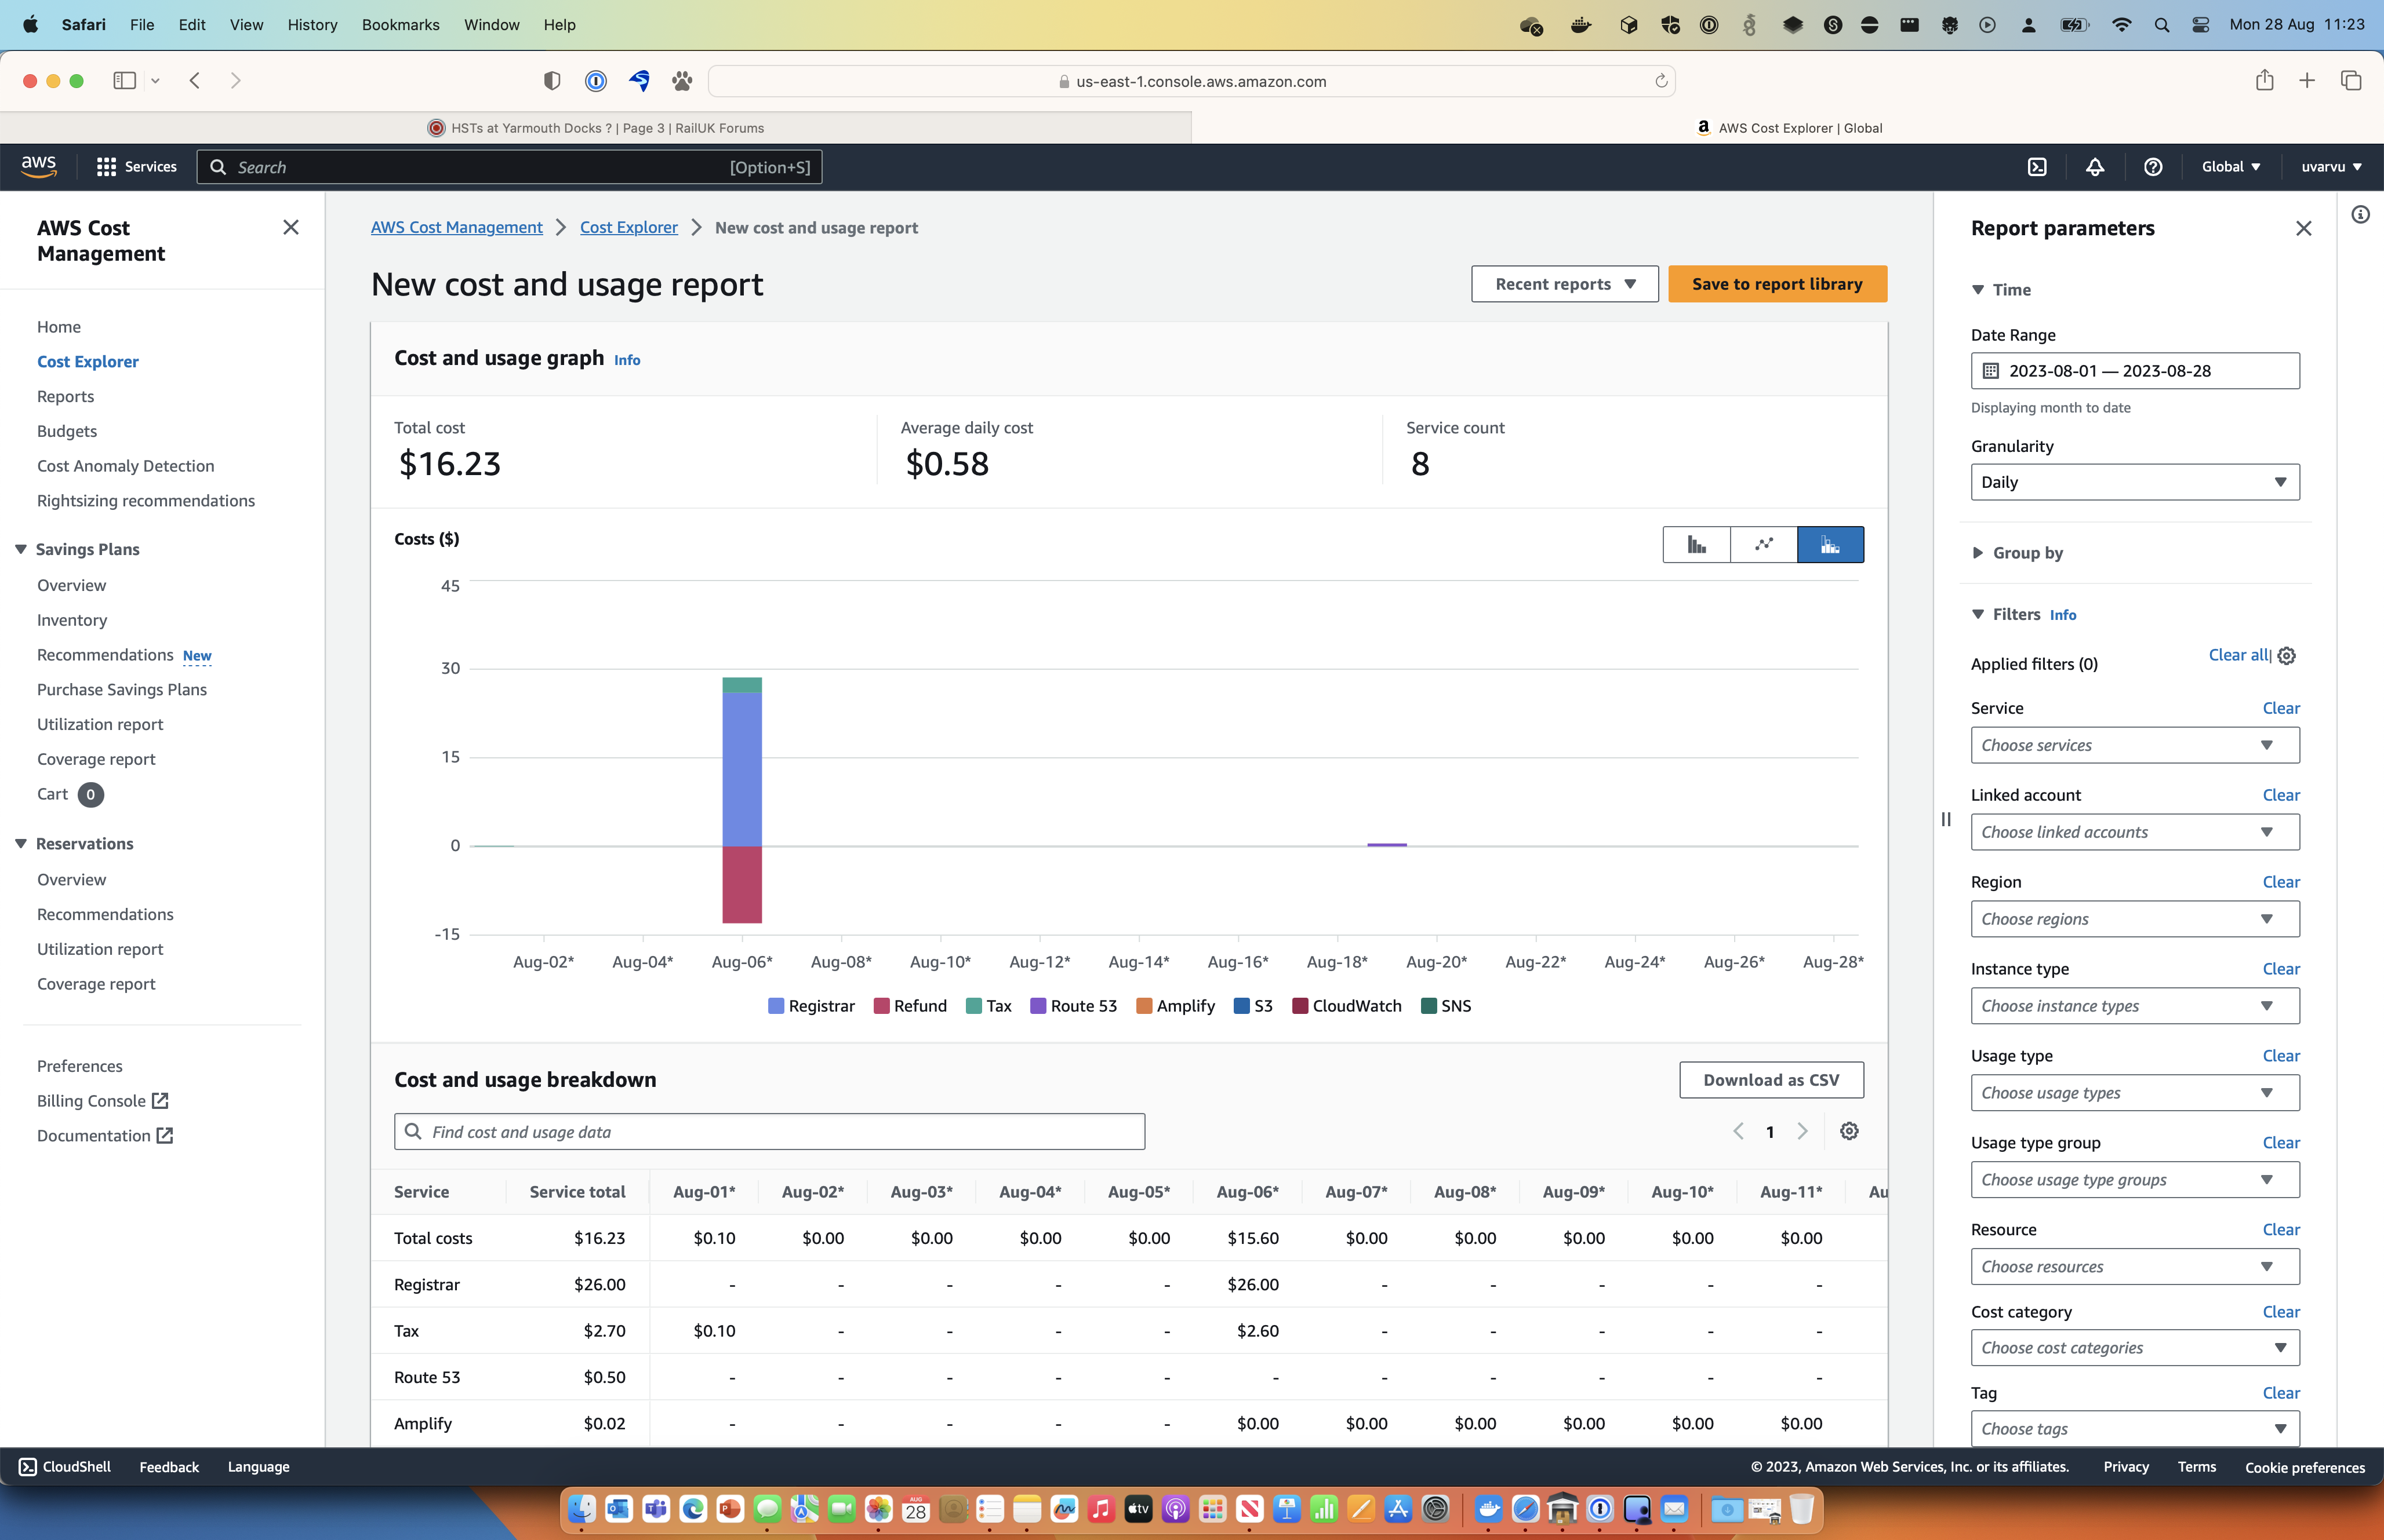Collapse the Time section
The height and width of the screenshot is (1540, 2384).
coord(2001,290)
